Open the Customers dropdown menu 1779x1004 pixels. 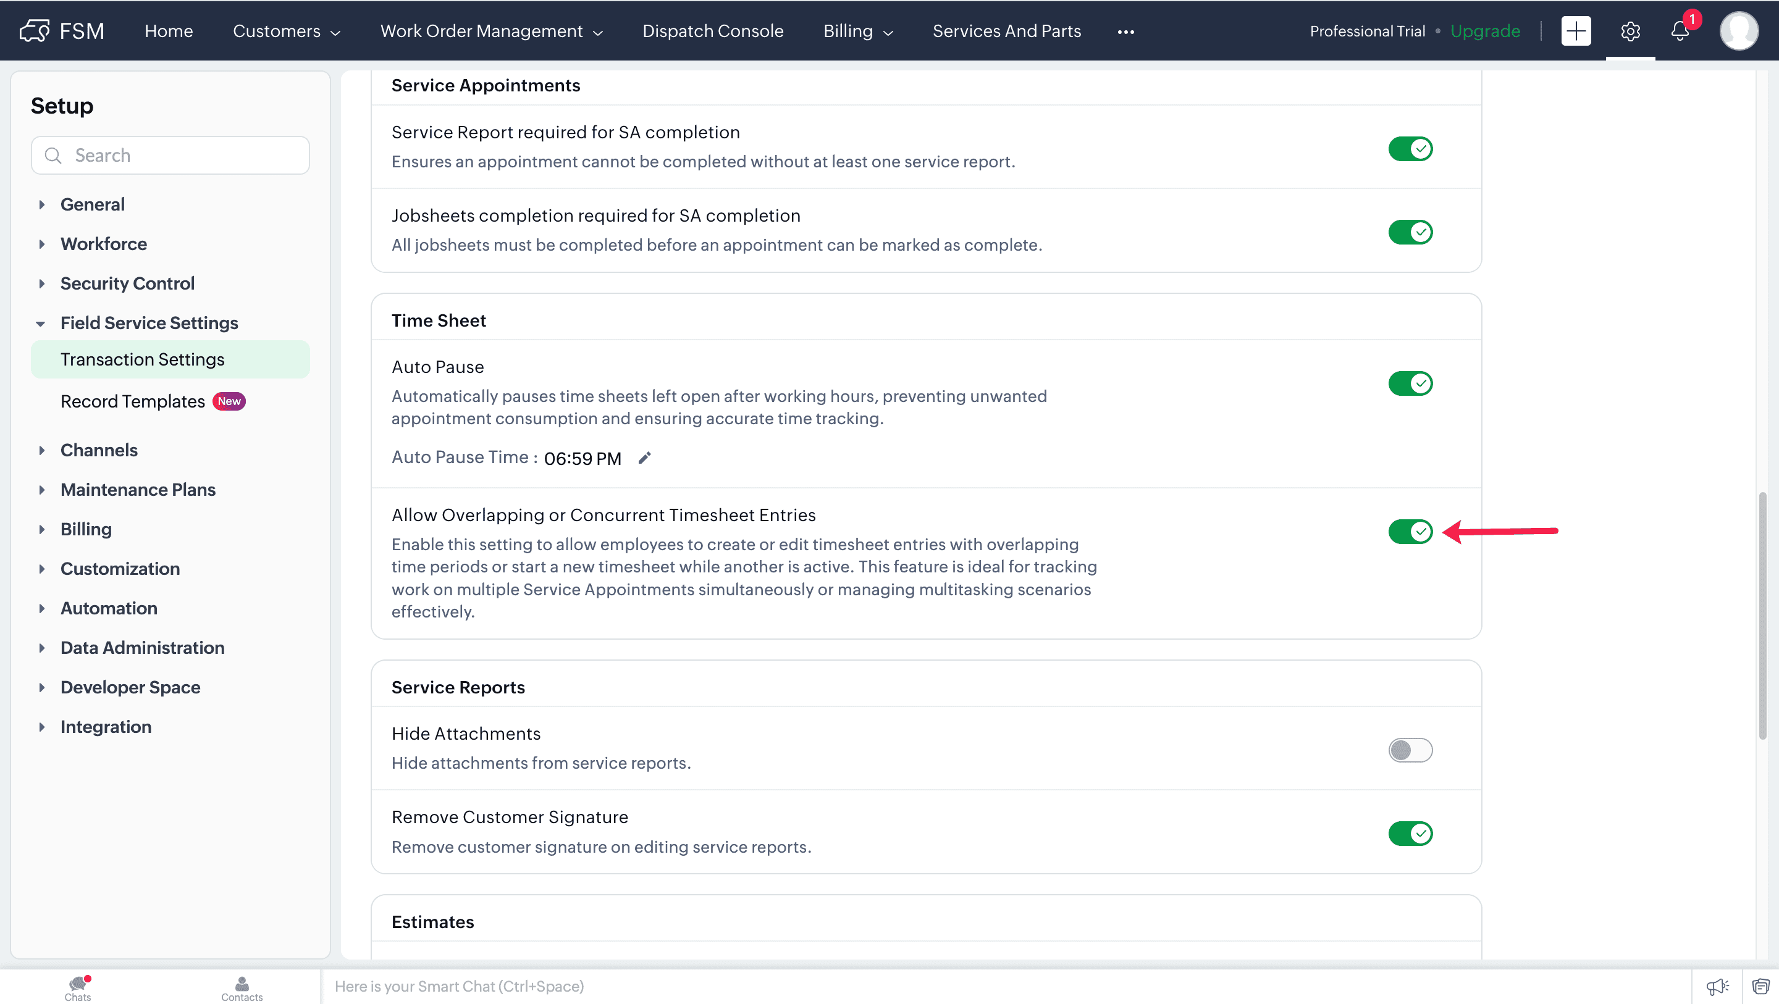[x=286, y=31]
